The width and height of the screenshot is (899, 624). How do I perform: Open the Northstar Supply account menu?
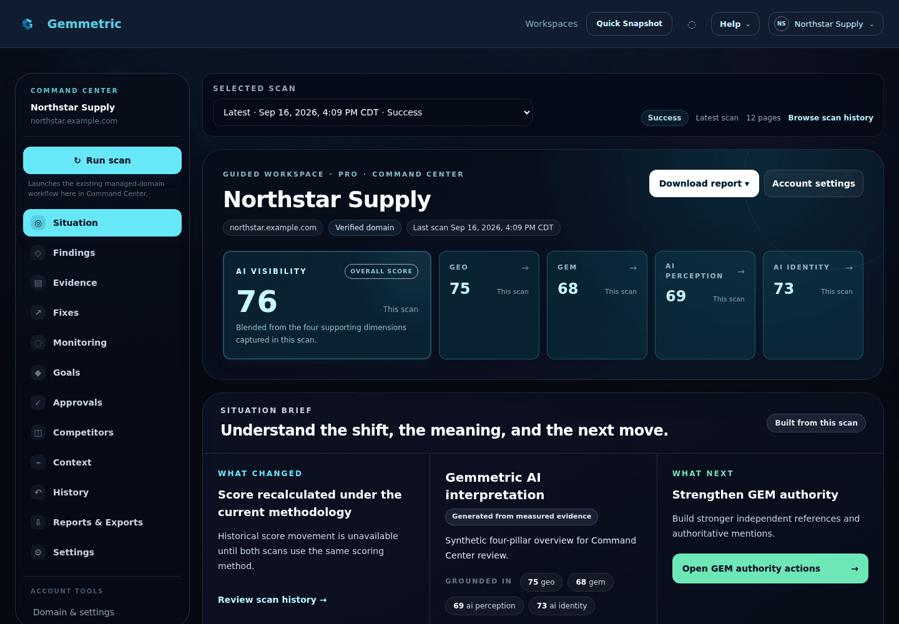[x=826, y=24]
